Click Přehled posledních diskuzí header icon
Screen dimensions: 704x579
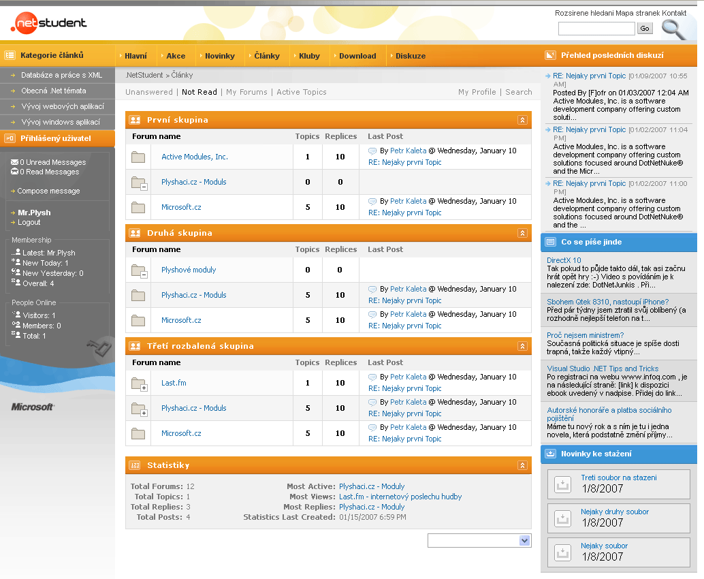coord(550,55)
